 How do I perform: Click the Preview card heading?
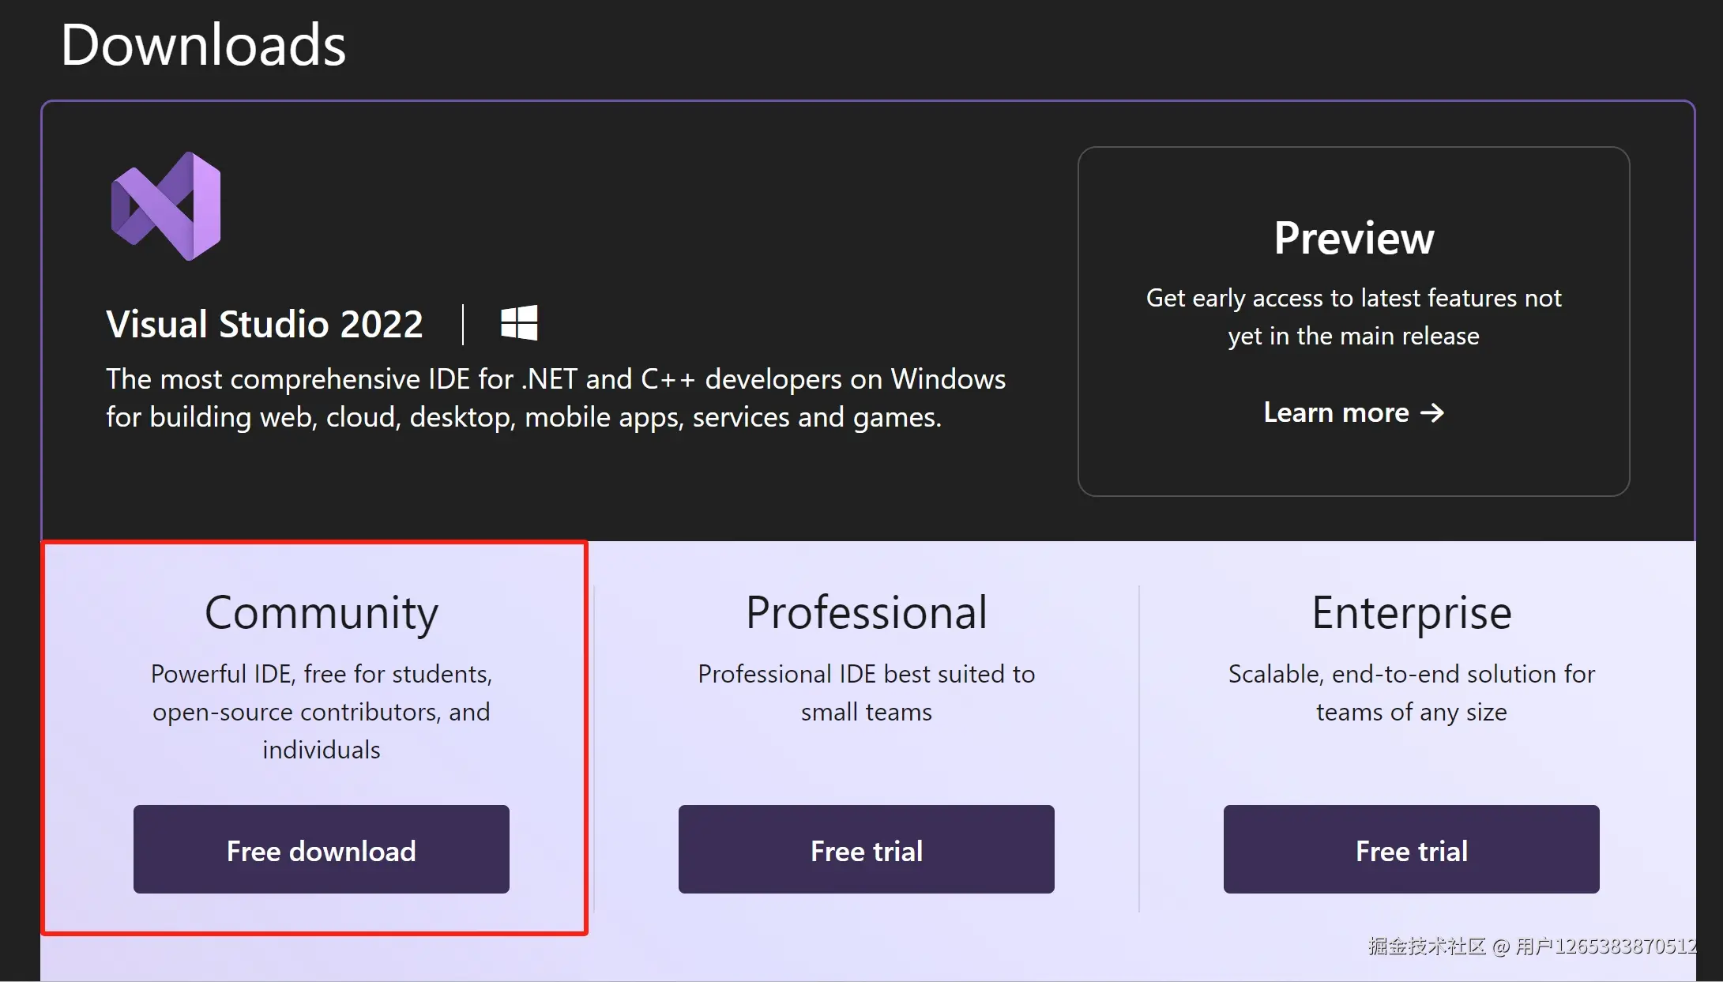(1353, 238)
